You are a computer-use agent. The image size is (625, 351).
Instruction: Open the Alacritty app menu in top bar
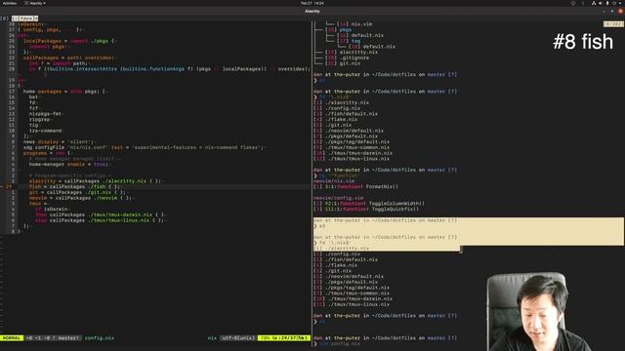35,3
